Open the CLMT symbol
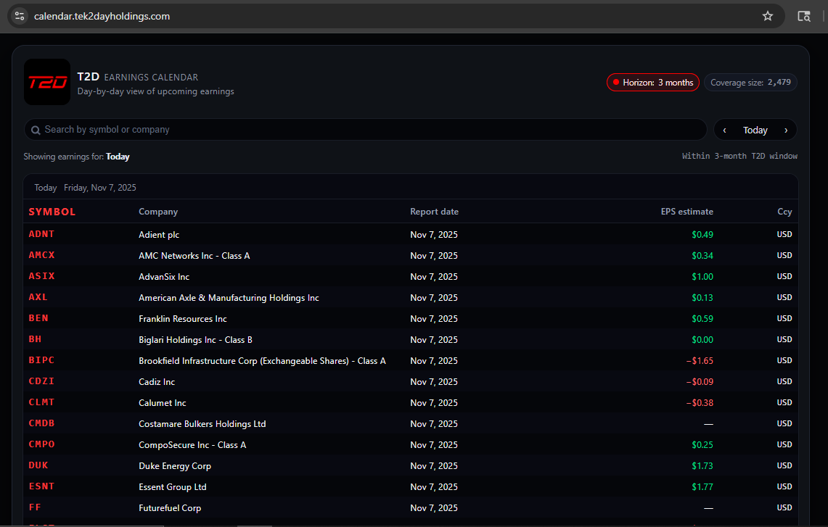The width and height of the screenshot is (828, 527). tap(41, 402)
